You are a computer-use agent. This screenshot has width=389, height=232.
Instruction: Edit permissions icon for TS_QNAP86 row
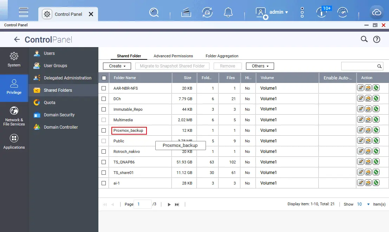[368, 162]
